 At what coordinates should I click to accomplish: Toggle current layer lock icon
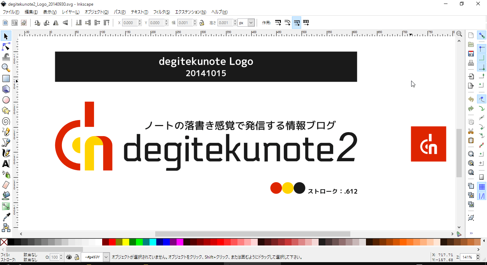pyautogui.click(x=77, y=257)
